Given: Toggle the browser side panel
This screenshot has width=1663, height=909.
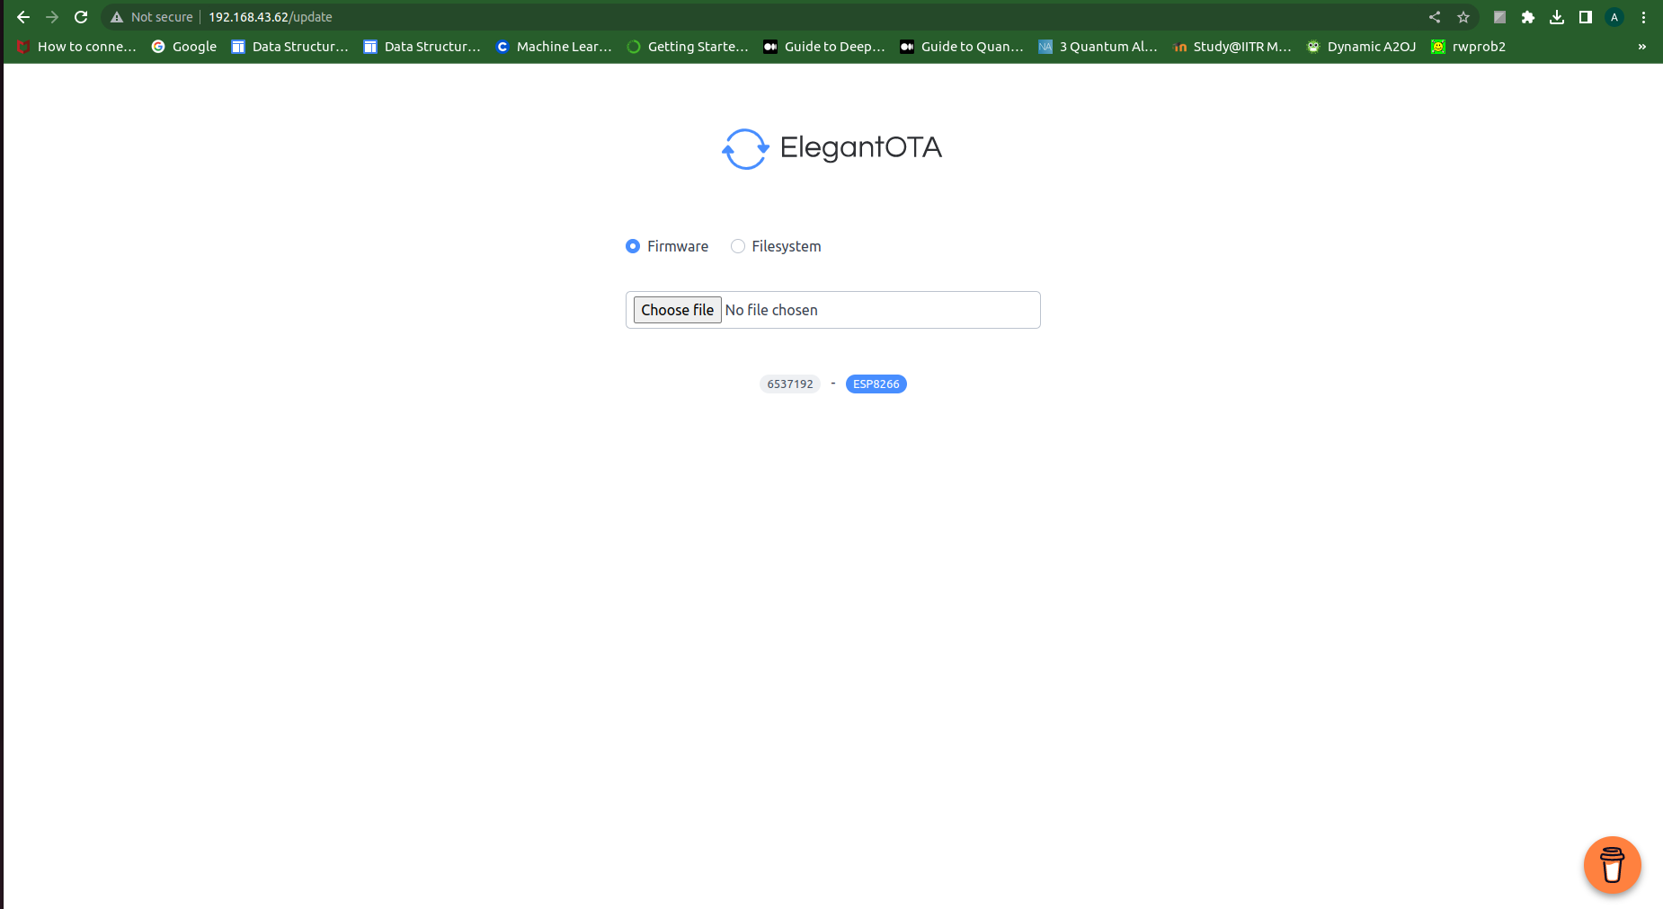Looking at the screenshot, I should 1586,17.
